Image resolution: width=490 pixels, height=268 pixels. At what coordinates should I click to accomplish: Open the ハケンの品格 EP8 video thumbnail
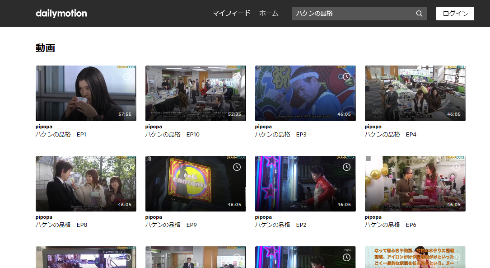click(86, 183)
